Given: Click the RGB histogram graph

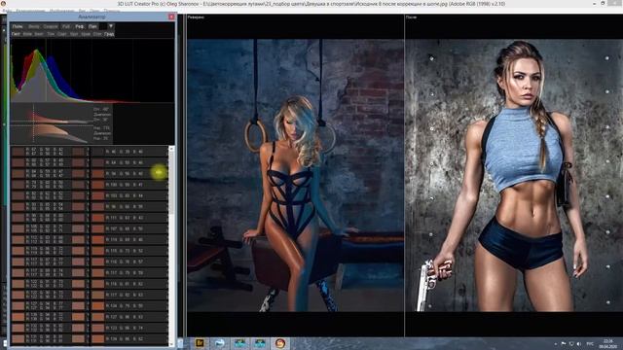Looking at the screenshot, I should tap(92, 71).
